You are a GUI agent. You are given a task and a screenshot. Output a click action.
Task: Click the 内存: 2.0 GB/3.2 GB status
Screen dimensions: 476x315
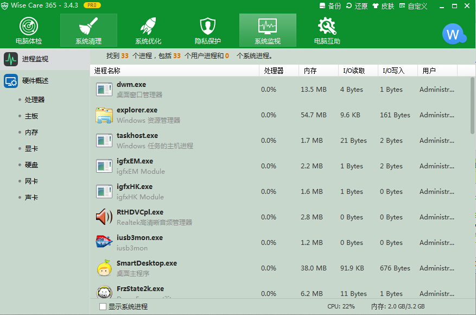click(x=398, y=306)
